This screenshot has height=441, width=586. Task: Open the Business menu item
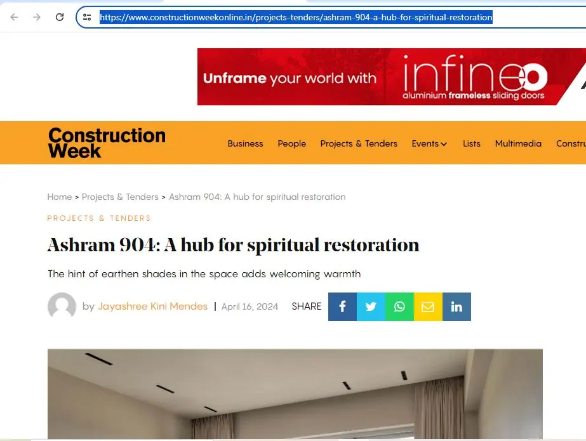[x=245, y=144]
